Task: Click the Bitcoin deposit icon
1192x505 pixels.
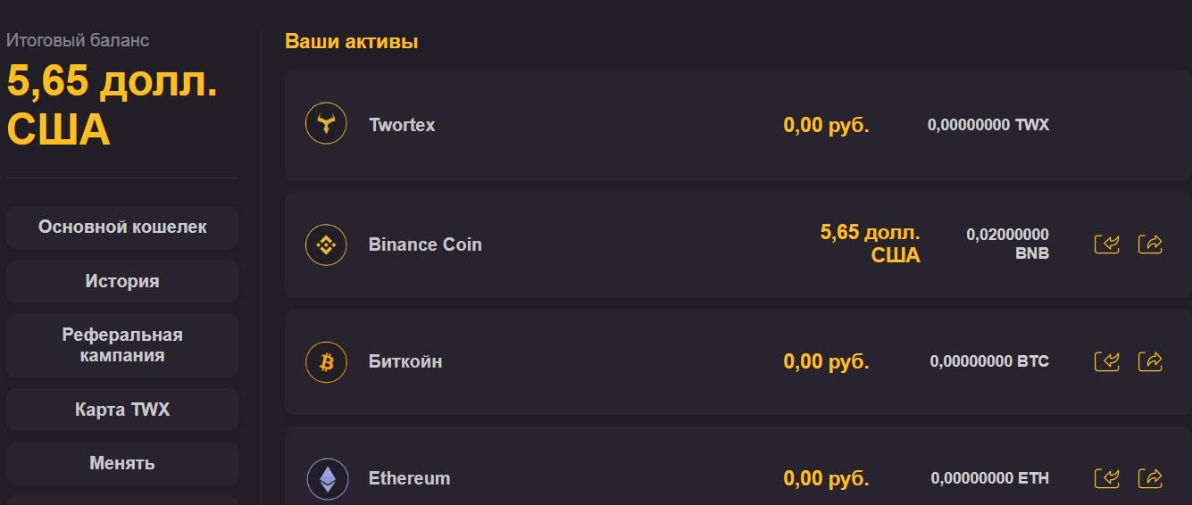Action: click(x=1106, y=361)
